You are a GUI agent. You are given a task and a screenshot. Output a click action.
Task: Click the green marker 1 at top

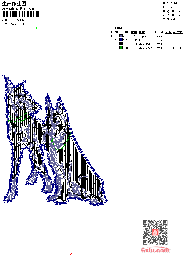(36, 28)
